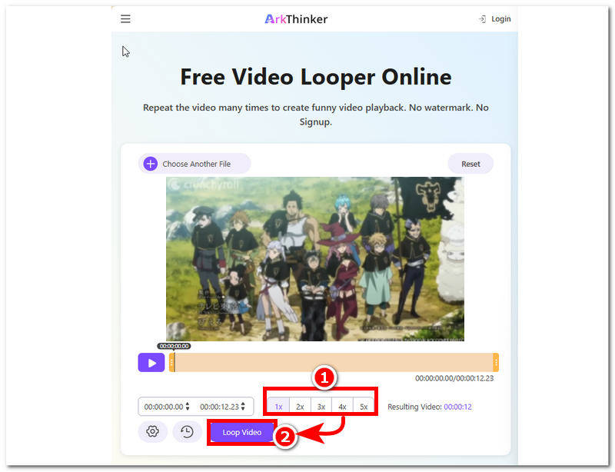The height and width of the screenshot is (472, 615).
Task: Play the video preview
Action: (151, 362)
